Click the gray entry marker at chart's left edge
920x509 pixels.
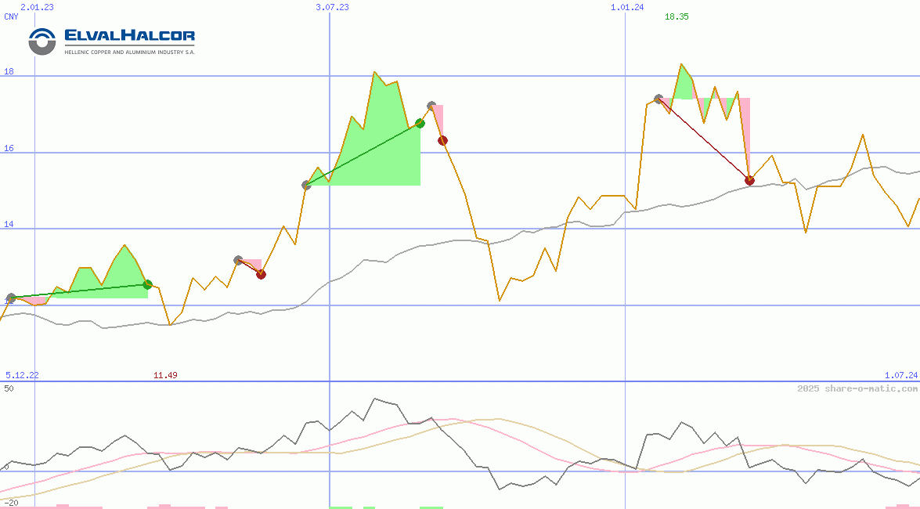pyautogui.click(x=11, y=298)
